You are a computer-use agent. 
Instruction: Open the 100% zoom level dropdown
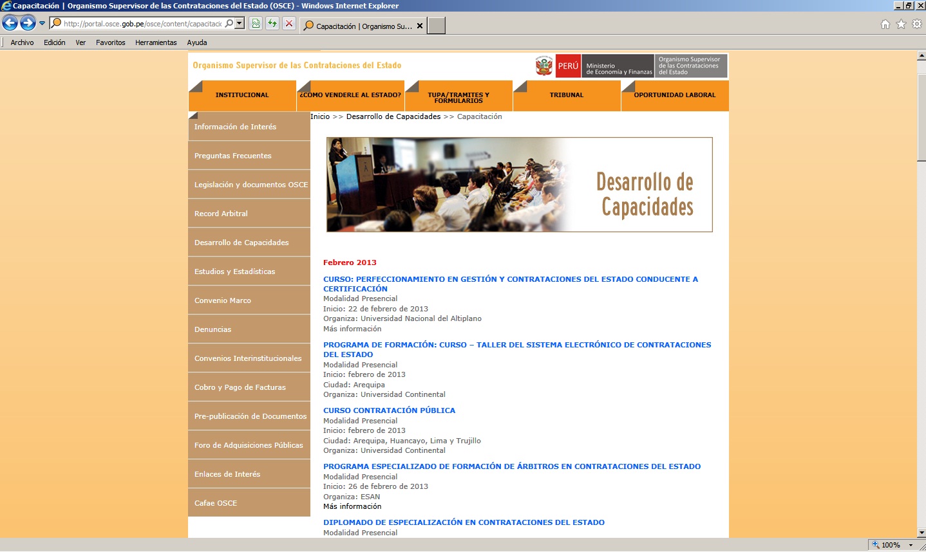pyautogui.click(x=911, y=545)
